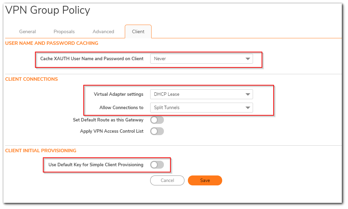The image size is (348, 209).
Task: Enable Set Default Route as this Gateway
Action: click(157, 120)
